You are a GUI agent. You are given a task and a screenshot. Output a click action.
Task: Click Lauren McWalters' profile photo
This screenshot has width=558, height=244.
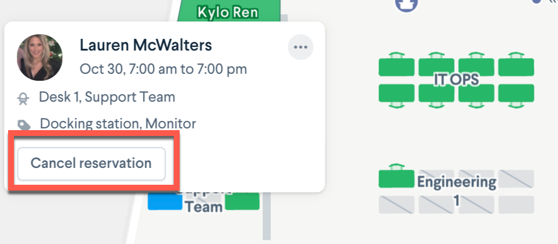(40, 58)
